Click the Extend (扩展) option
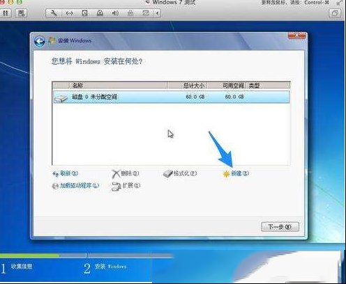The width and height of the screenshot is (346, 284). click(x=126, y=186)
